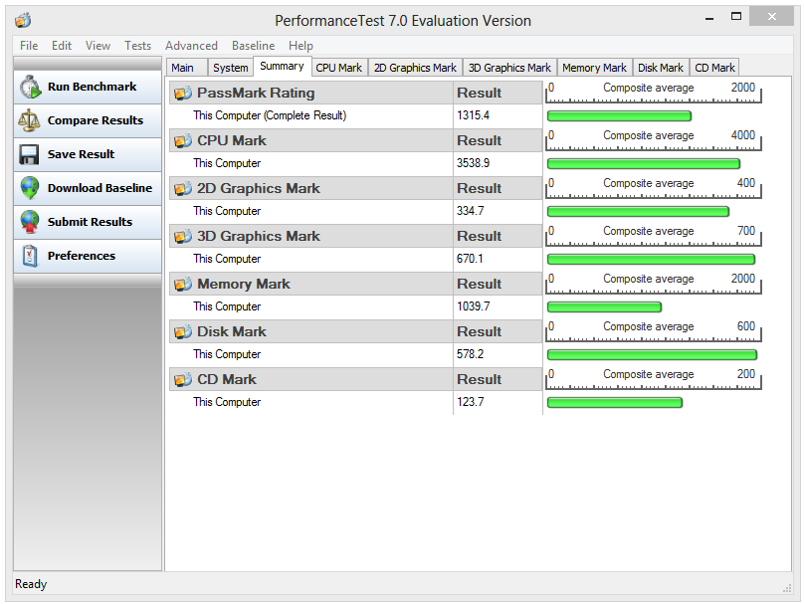The height and width of the screenshot is (604, 804).
Task: Show the Disk Mark tab
Action: [x=661, y=68]
